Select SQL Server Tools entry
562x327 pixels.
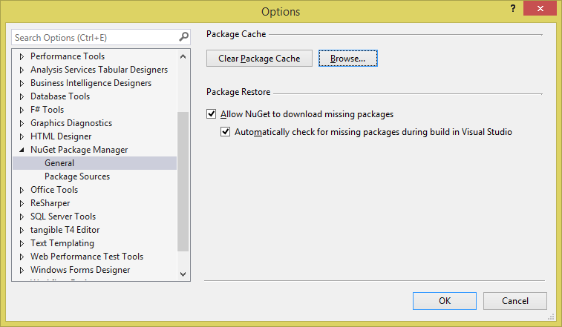click(x=63, y=217)
